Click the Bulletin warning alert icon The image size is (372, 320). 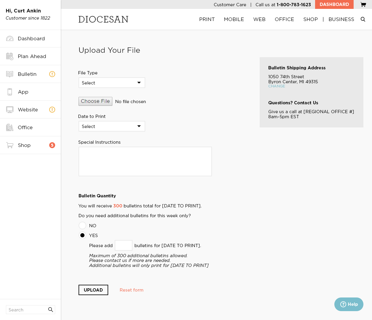pyautogui.click(x=52, y=74)
